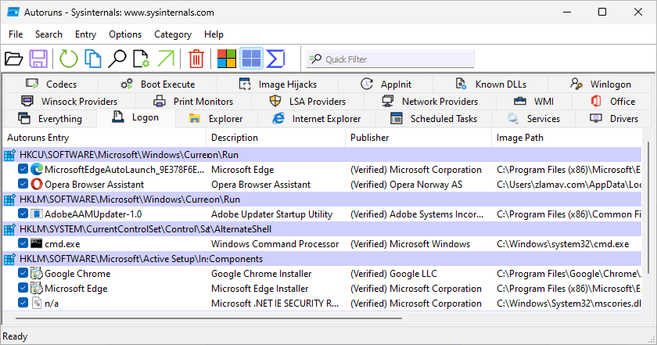Disable the Google Chrome entry checkbox

click(23, 273)
